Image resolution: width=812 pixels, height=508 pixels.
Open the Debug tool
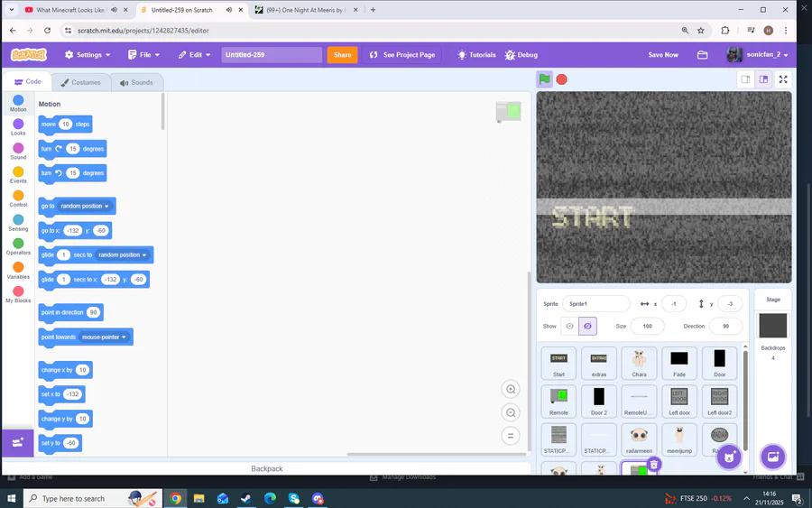click(521, 55)
